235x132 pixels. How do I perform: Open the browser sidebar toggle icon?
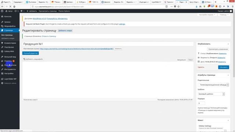click(220, 7)
